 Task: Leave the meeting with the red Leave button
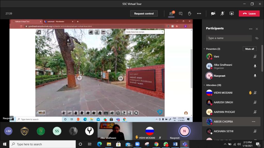click(x=249, y=13)
